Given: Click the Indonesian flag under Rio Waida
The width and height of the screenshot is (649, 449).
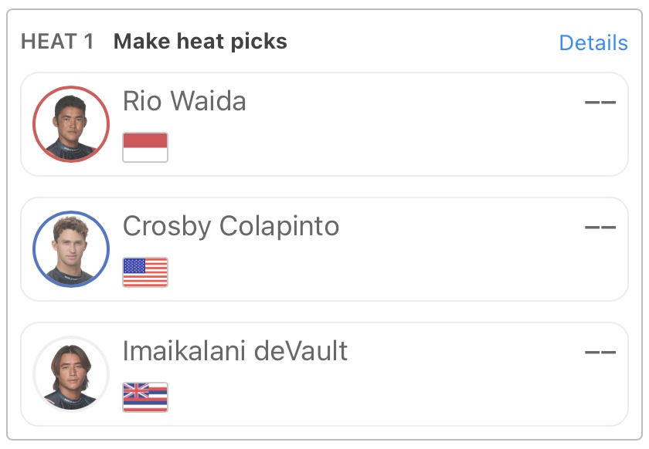Looking at the screenshot, I should (x=145, y=147).
